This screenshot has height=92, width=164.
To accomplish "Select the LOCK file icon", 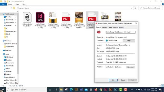I will coord(27,17).
